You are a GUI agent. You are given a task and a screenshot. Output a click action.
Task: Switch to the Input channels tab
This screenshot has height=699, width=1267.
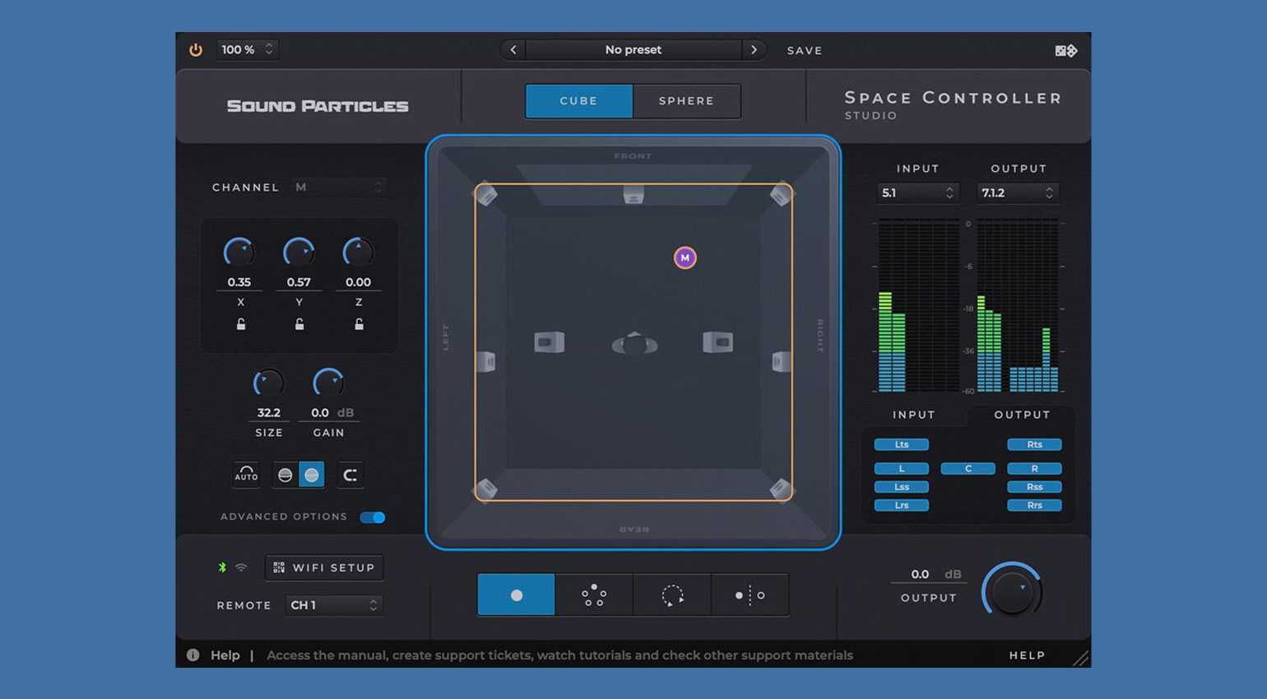pyautogui.click(x=914, y=415)
